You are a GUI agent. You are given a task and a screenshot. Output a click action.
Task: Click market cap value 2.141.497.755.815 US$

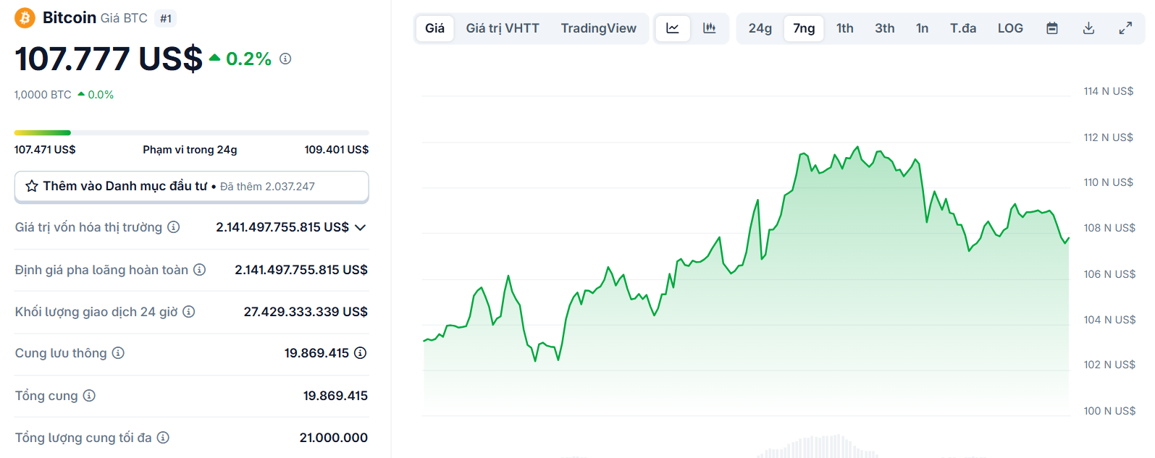282,227
